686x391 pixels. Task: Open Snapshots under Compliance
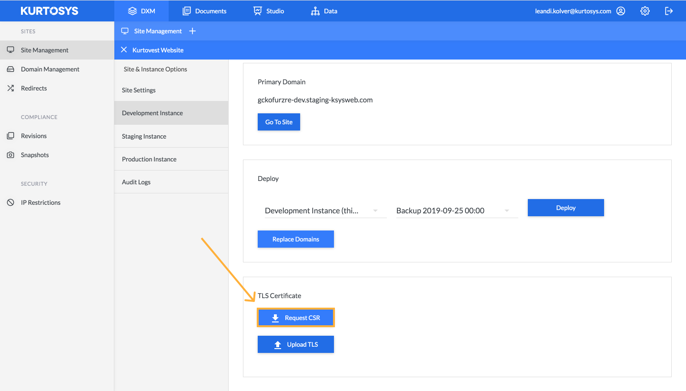(57, 155)
